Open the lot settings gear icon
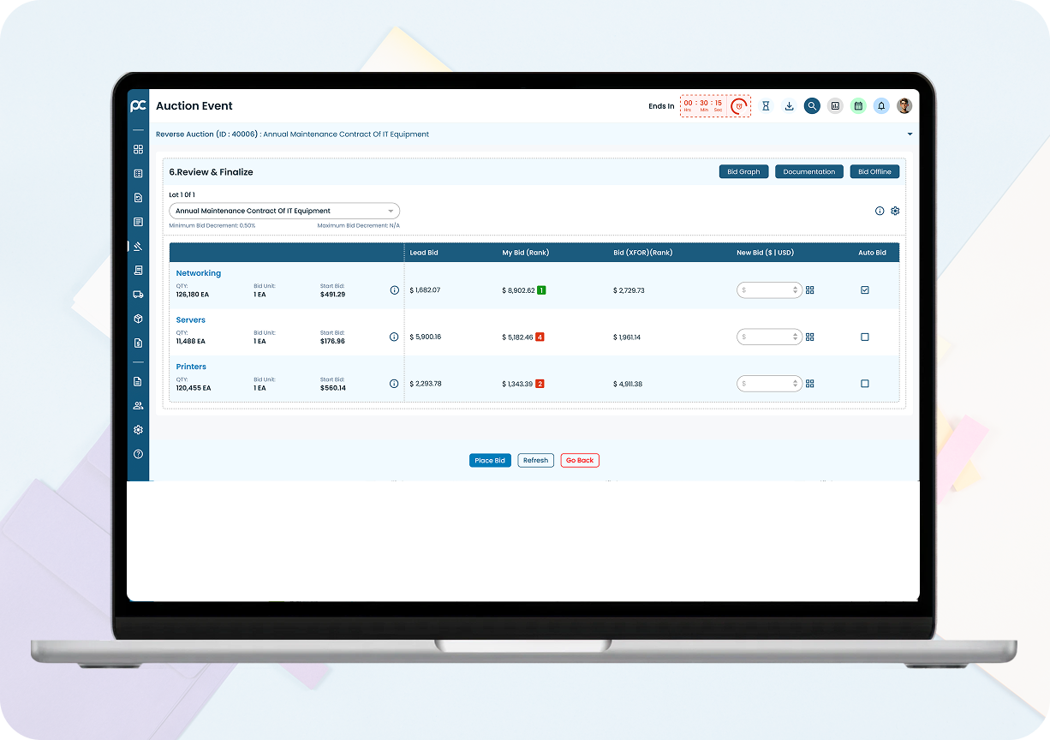 (x=895, y=211)
